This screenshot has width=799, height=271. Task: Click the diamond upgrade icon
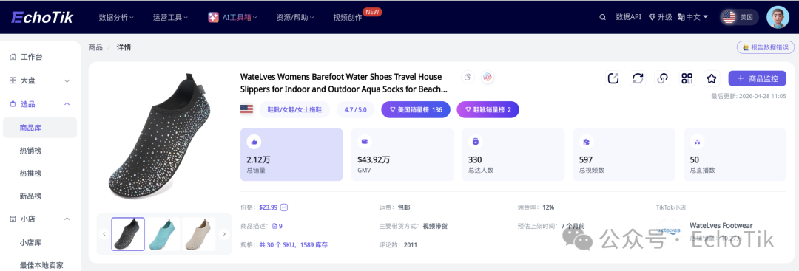coord(652,17)
